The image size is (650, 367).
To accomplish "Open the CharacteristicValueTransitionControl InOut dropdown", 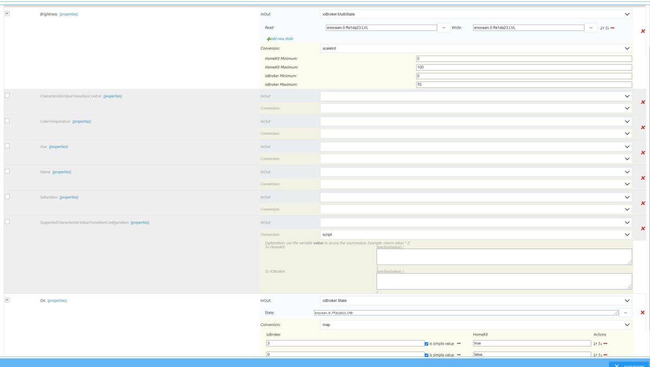I will [476, 96].
